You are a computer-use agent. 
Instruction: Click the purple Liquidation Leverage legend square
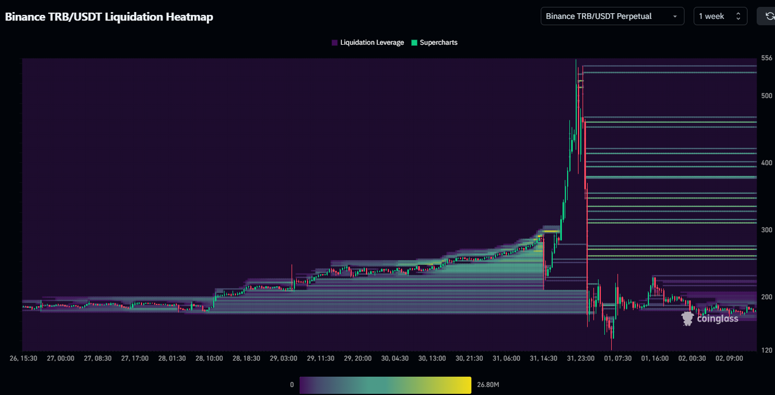click(x=335, y=42)
